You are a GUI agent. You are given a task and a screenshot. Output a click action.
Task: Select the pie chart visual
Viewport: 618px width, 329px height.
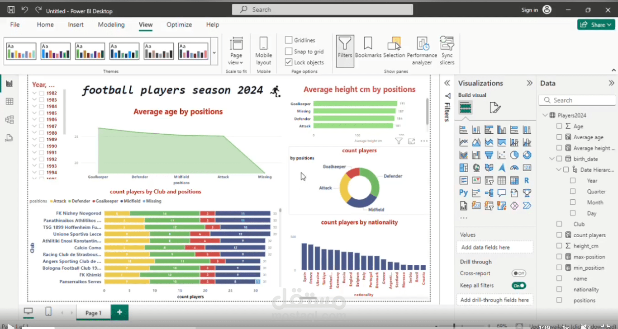pyautogui.click(x=514, y=155)
